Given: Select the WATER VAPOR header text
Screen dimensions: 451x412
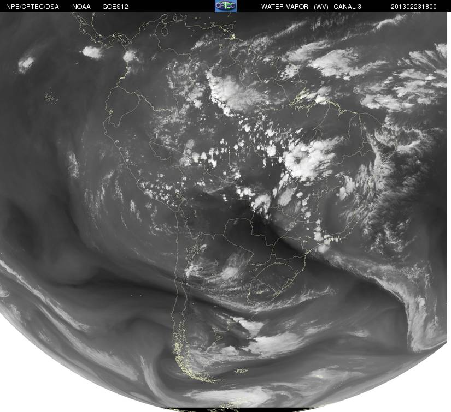Looking at the screenshot, I should click(285, 7).
